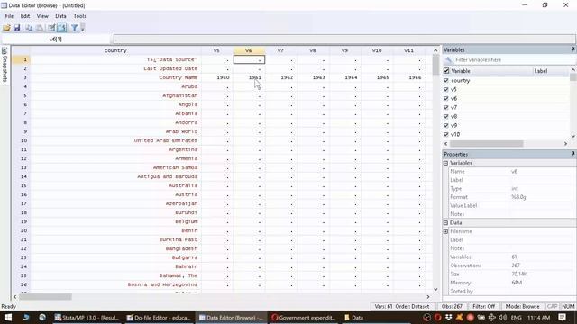Uncheck the v6 variable checkbox
This screenshot has width=577, height=324.
[x=446, y=98]
